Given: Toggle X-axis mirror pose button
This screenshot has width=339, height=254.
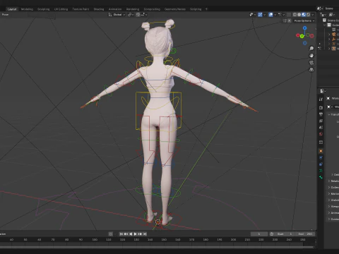Looking at the screenshot, I should [290, 20].
